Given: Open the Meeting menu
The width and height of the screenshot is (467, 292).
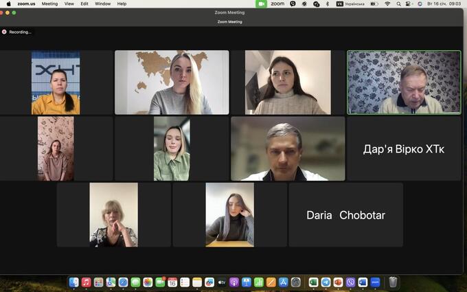Looking at the screenshot, I should 49,3.
